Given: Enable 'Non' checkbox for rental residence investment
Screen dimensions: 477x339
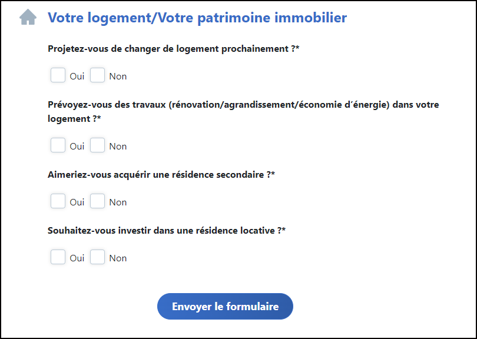Looking at the screenshot, I should [97, 257].
